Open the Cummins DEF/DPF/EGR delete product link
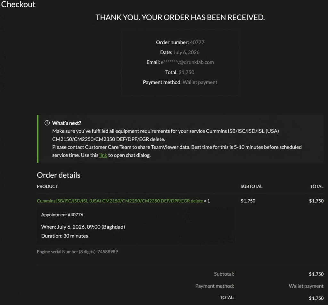 120,201
